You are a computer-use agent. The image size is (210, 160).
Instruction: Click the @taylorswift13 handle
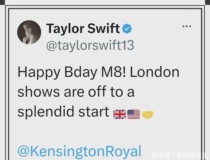tap(90, 45)
